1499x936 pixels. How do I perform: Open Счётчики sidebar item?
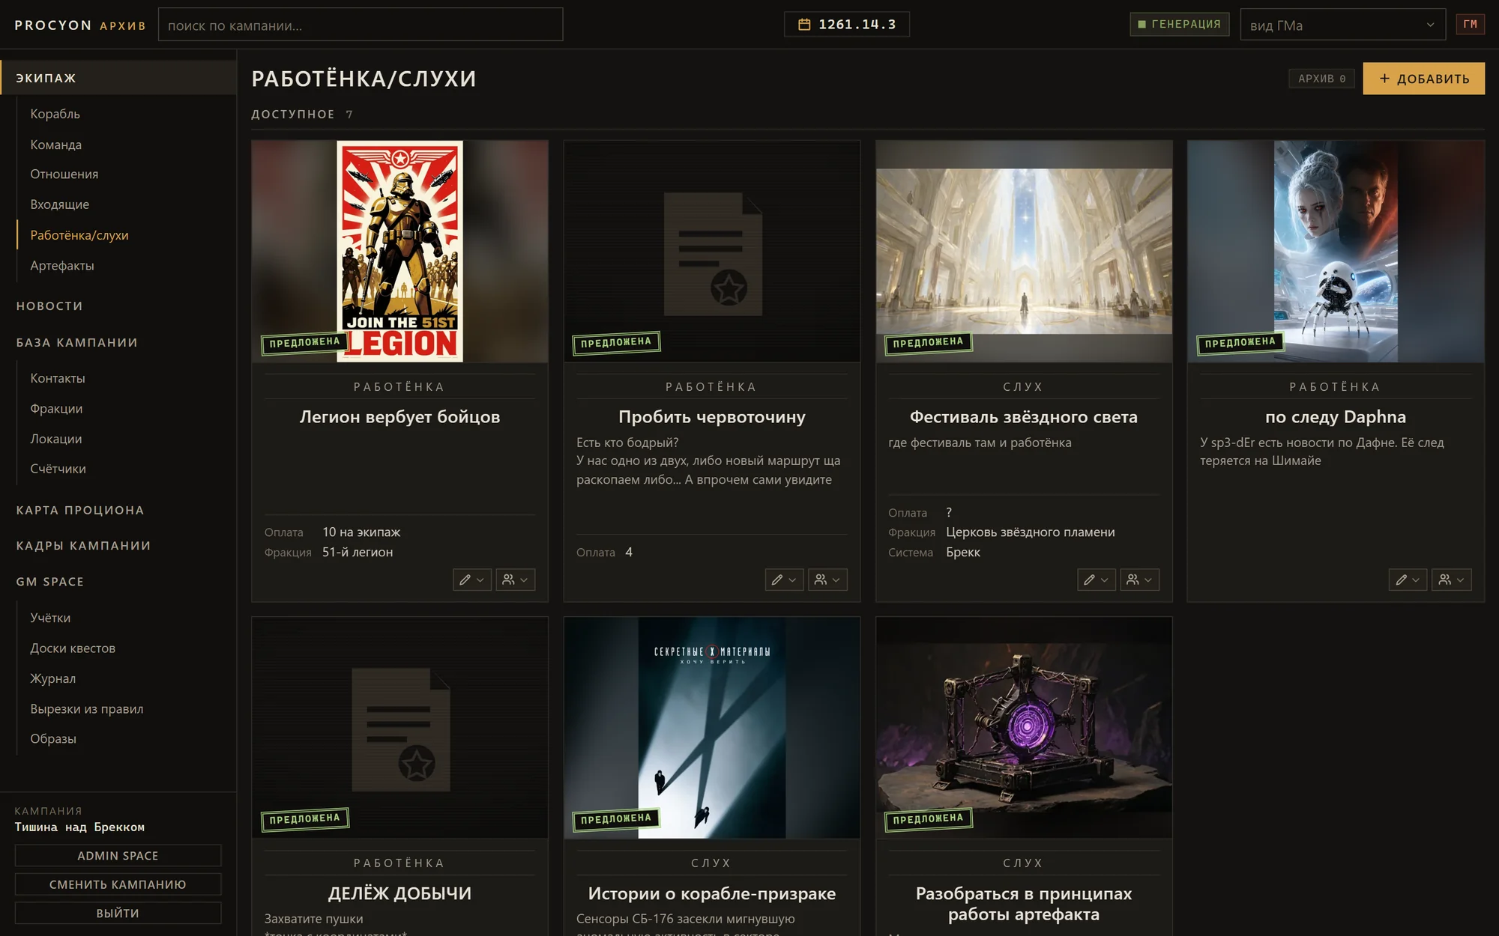pos(58,469)
